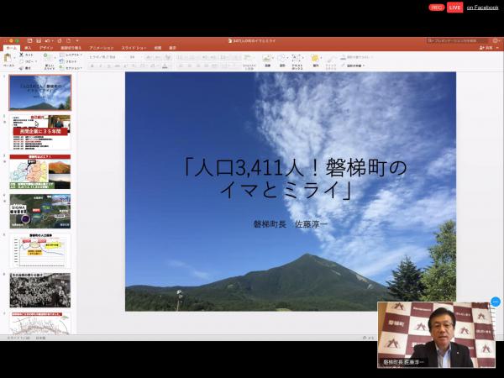Click the smiley feedback icon

496,41
